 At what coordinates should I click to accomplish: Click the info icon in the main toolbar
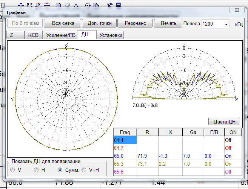pos(3,5)
